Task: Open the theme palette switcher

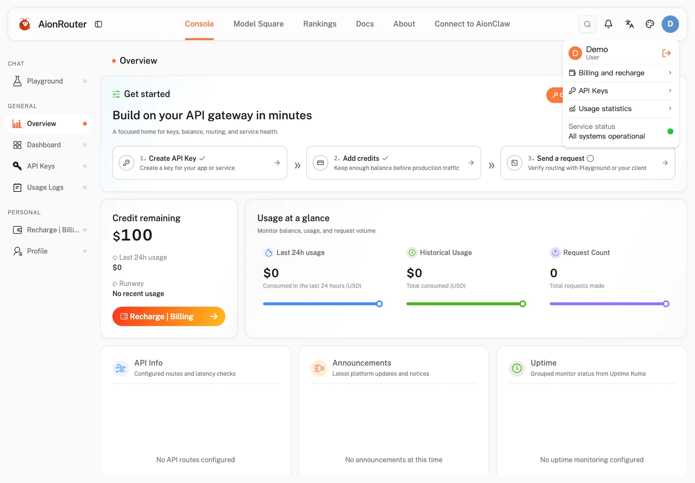Action: coord(650,24)
